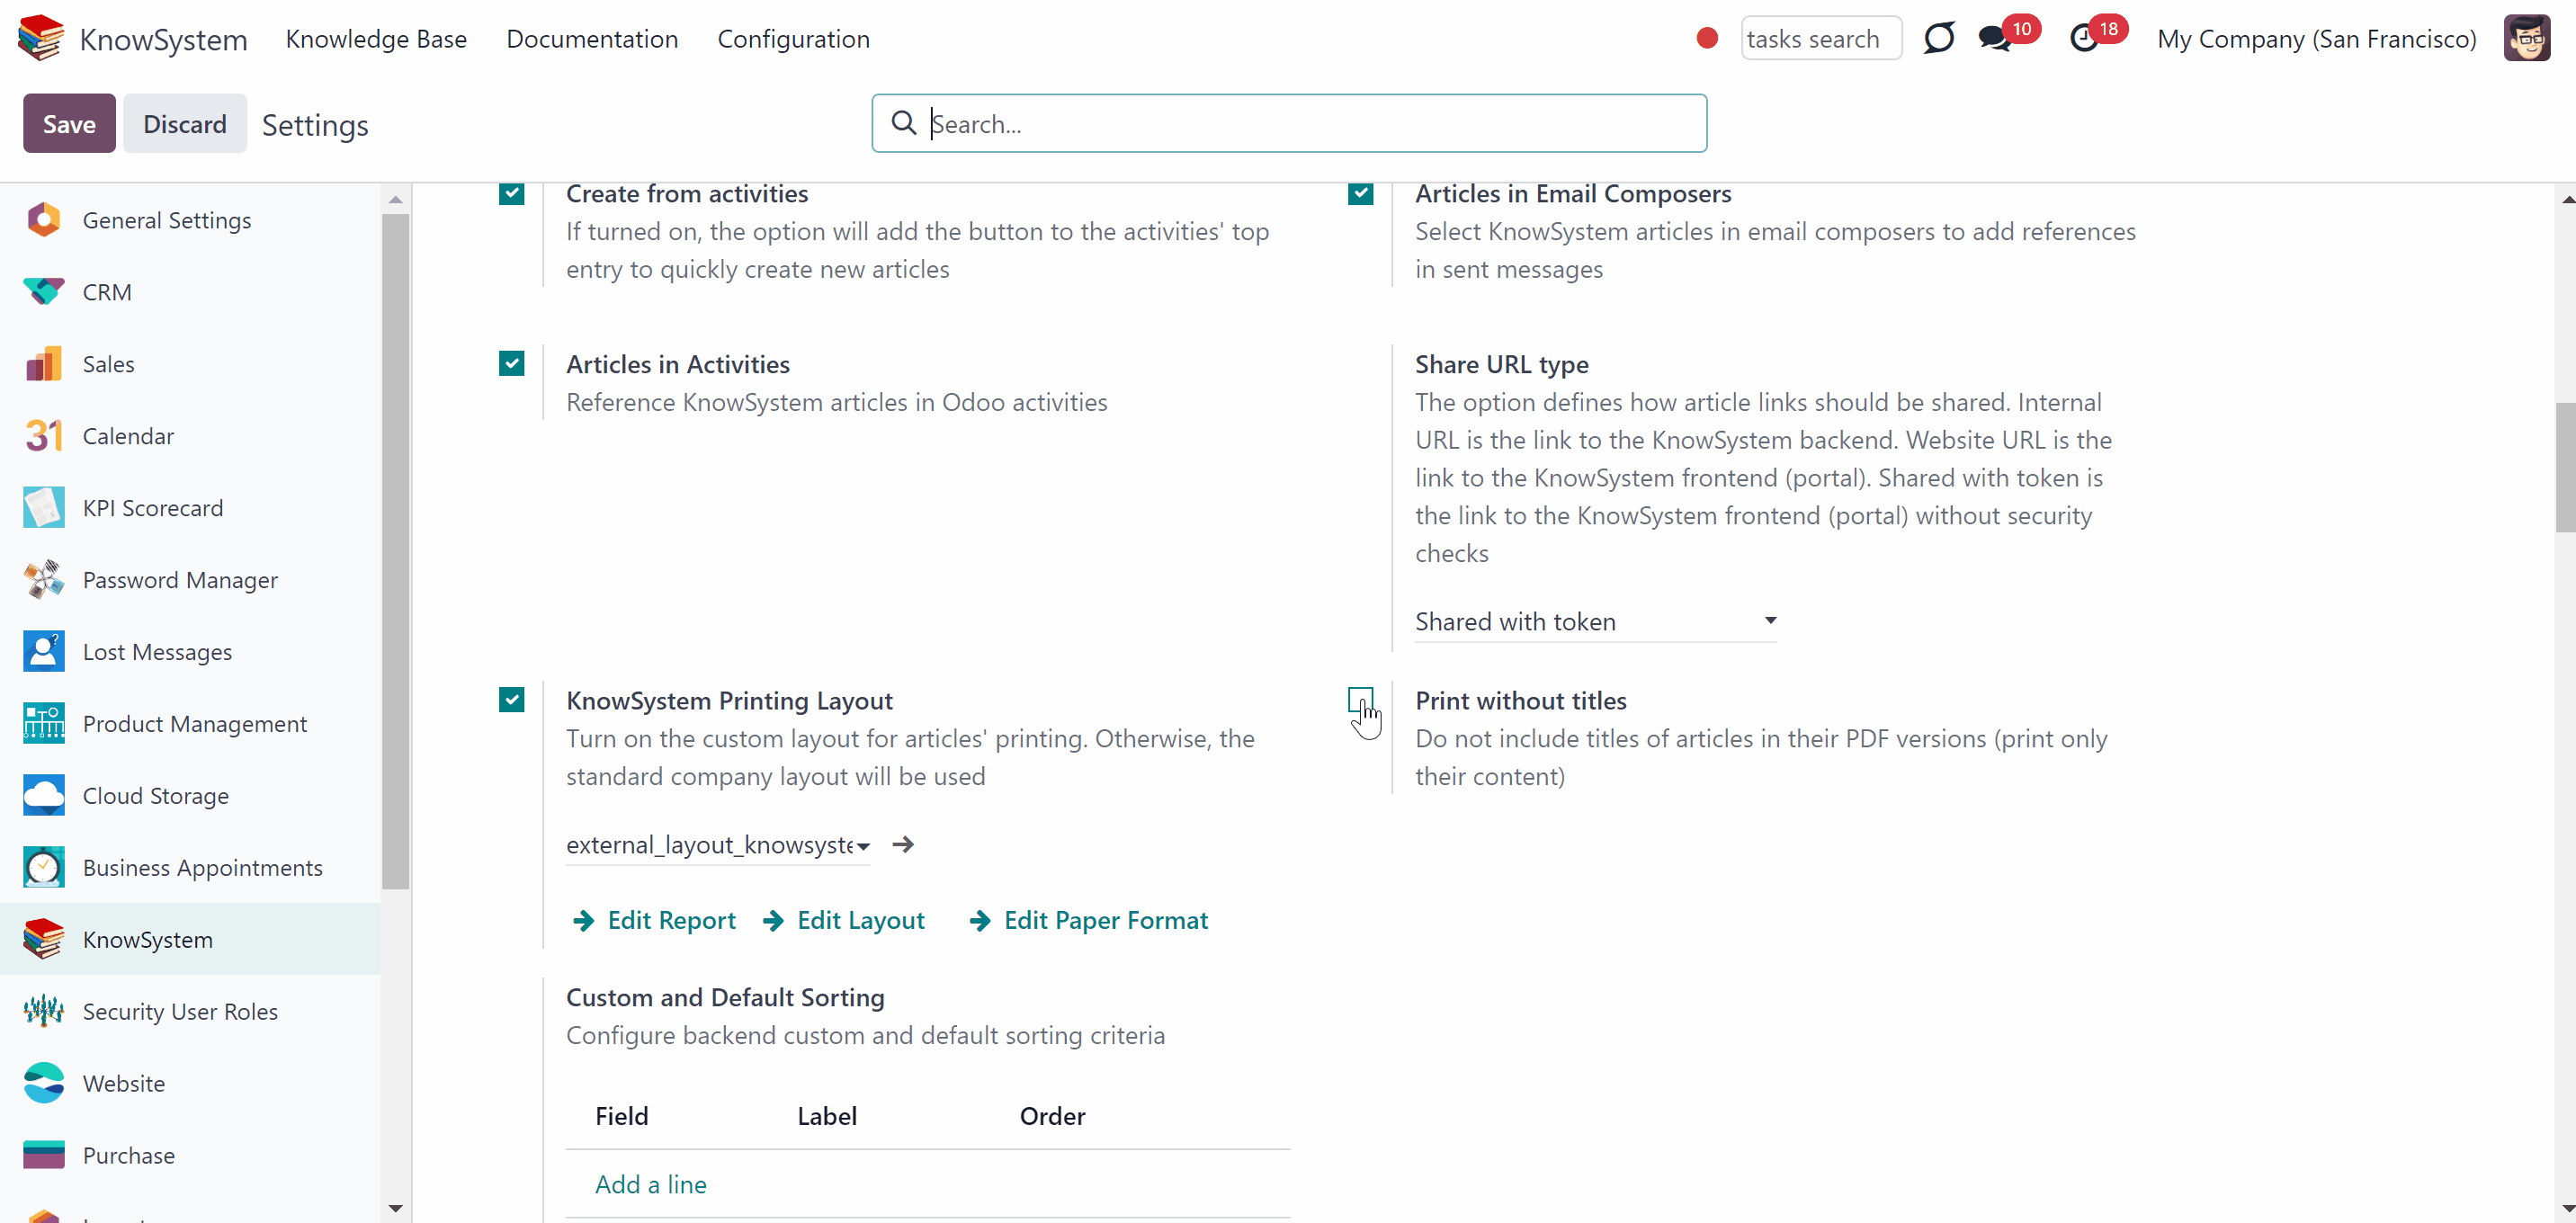The height and width of the screenshot is (1223, 2576).
Task: Open the Documentation menu
Action: click(x=592, y=39)
